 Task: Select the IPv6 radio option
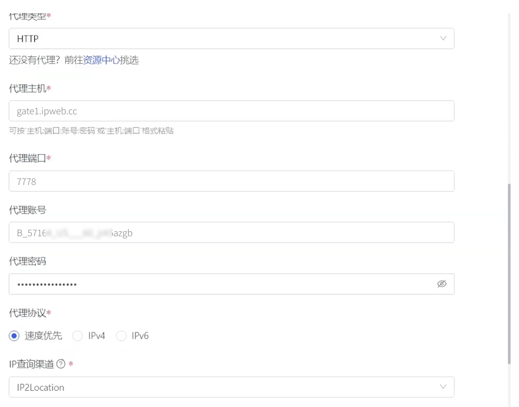point(121,336)
